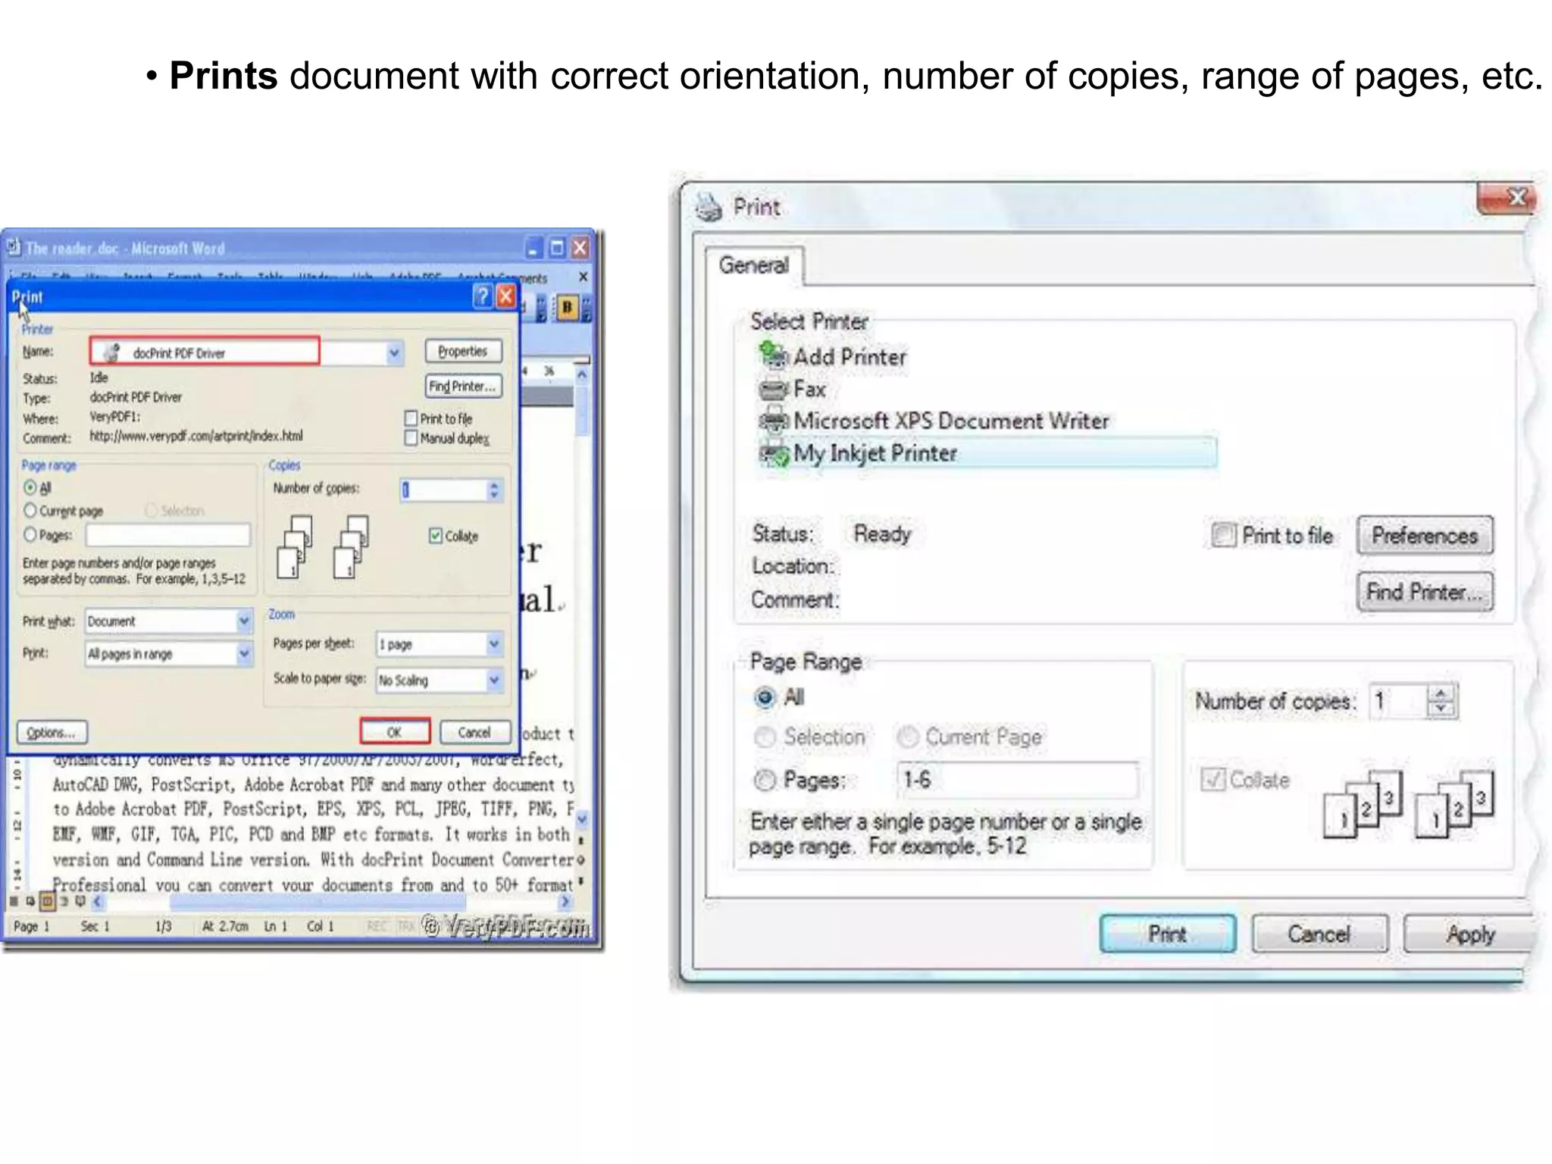The width and height of the screenshot is (1552, 1164).
Task: Choose My Inkjet Printer from the list
Action: [987, 453]
